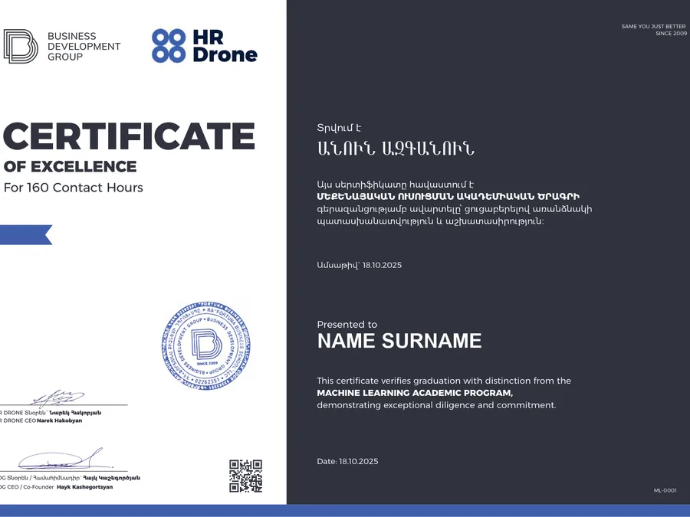Image resolution: width=690 pixels, height=517 pixels.
Task: Click the 'NAME SURNAME' placeholder
Action: (x=399, y=341)
